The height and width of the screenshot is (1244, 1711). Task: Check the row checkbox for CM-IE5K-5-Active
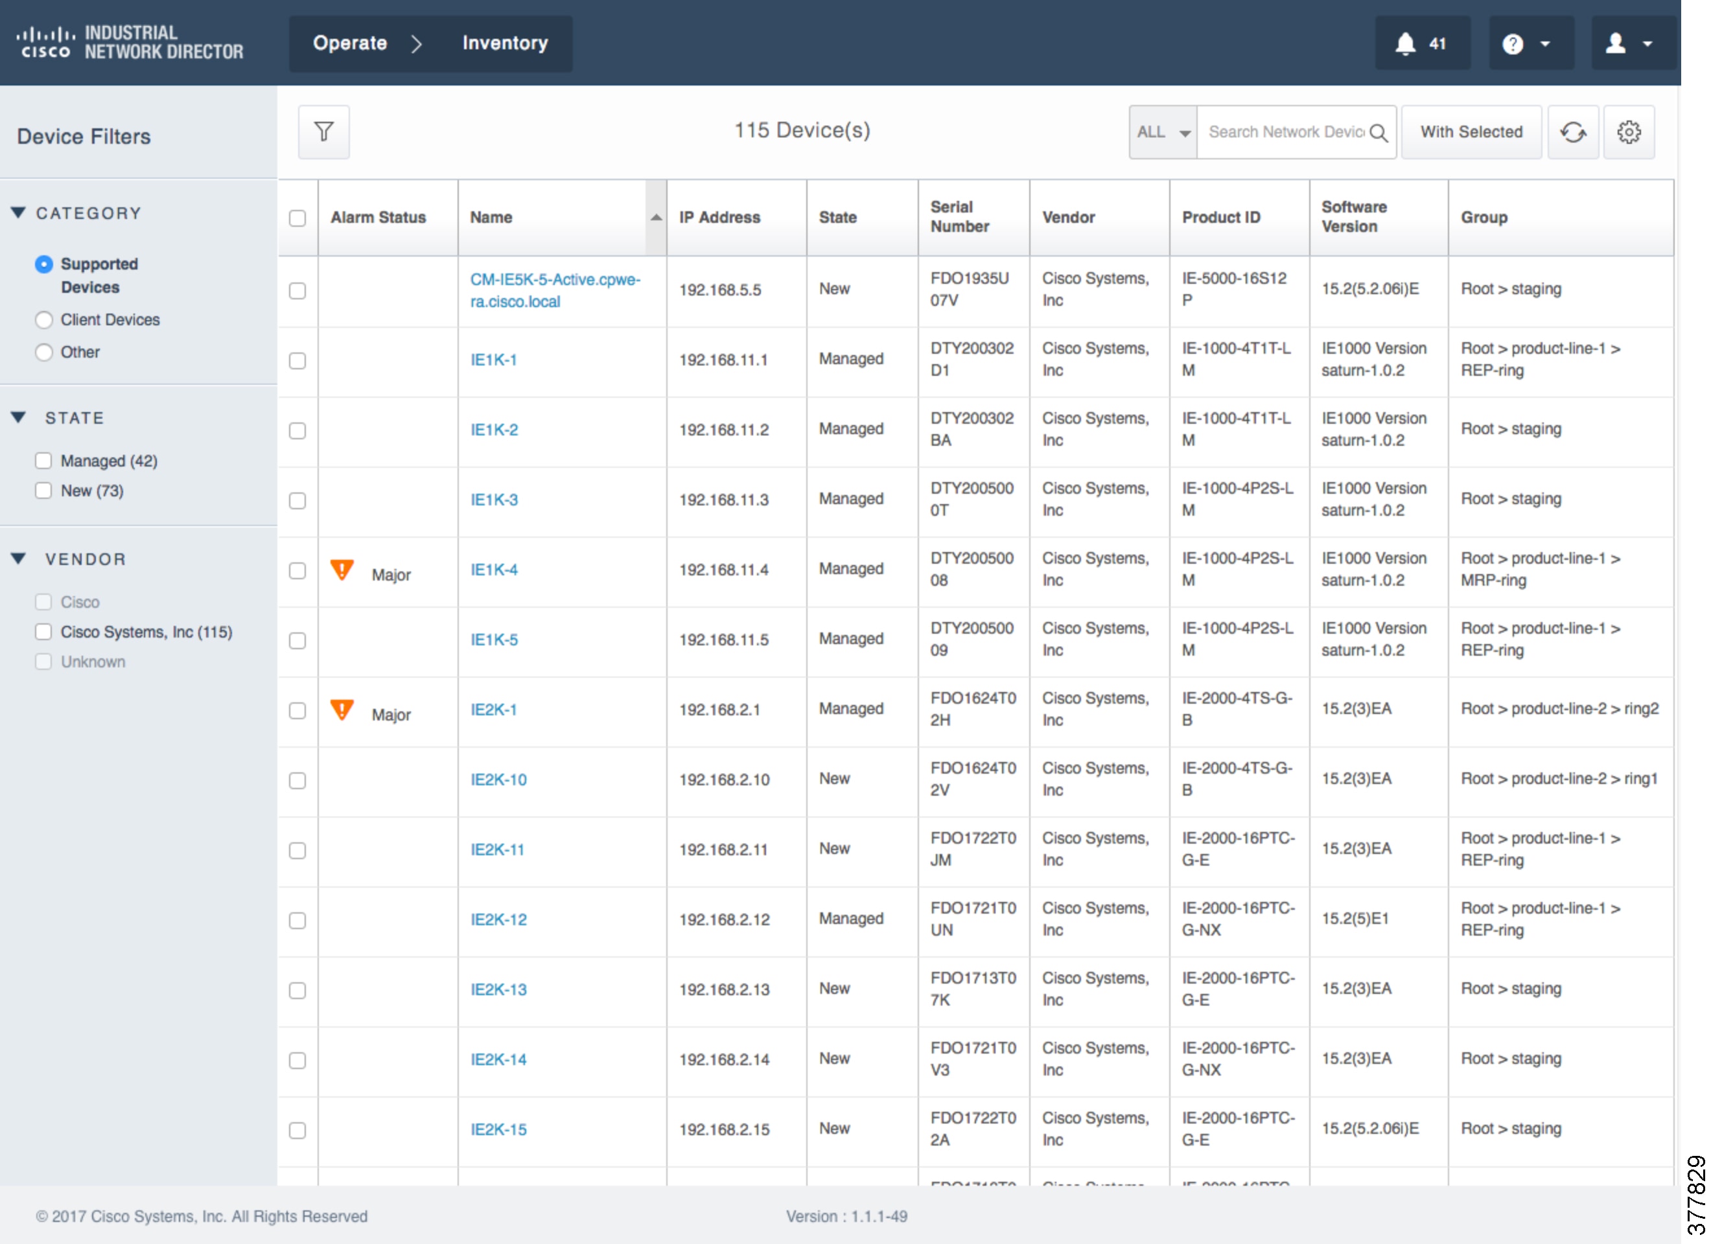click(x=298, y=290)
